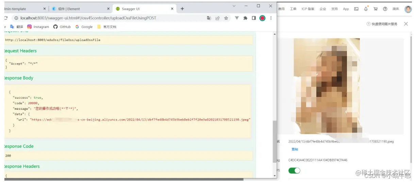Open ICP 备案 in Aliyun top bar

pos(308,9)
